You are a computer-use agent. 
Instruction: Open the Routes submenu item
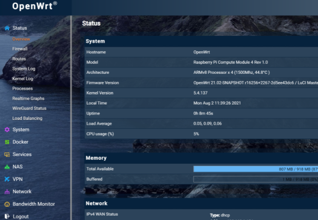click(19, 59)
